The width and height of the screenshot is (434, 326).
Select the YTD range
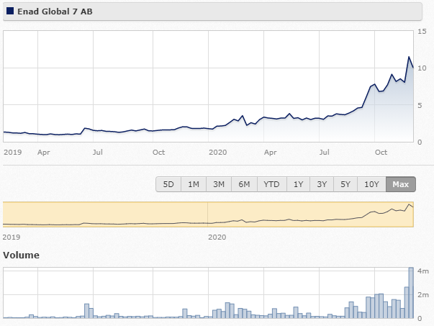pos(271,184)
